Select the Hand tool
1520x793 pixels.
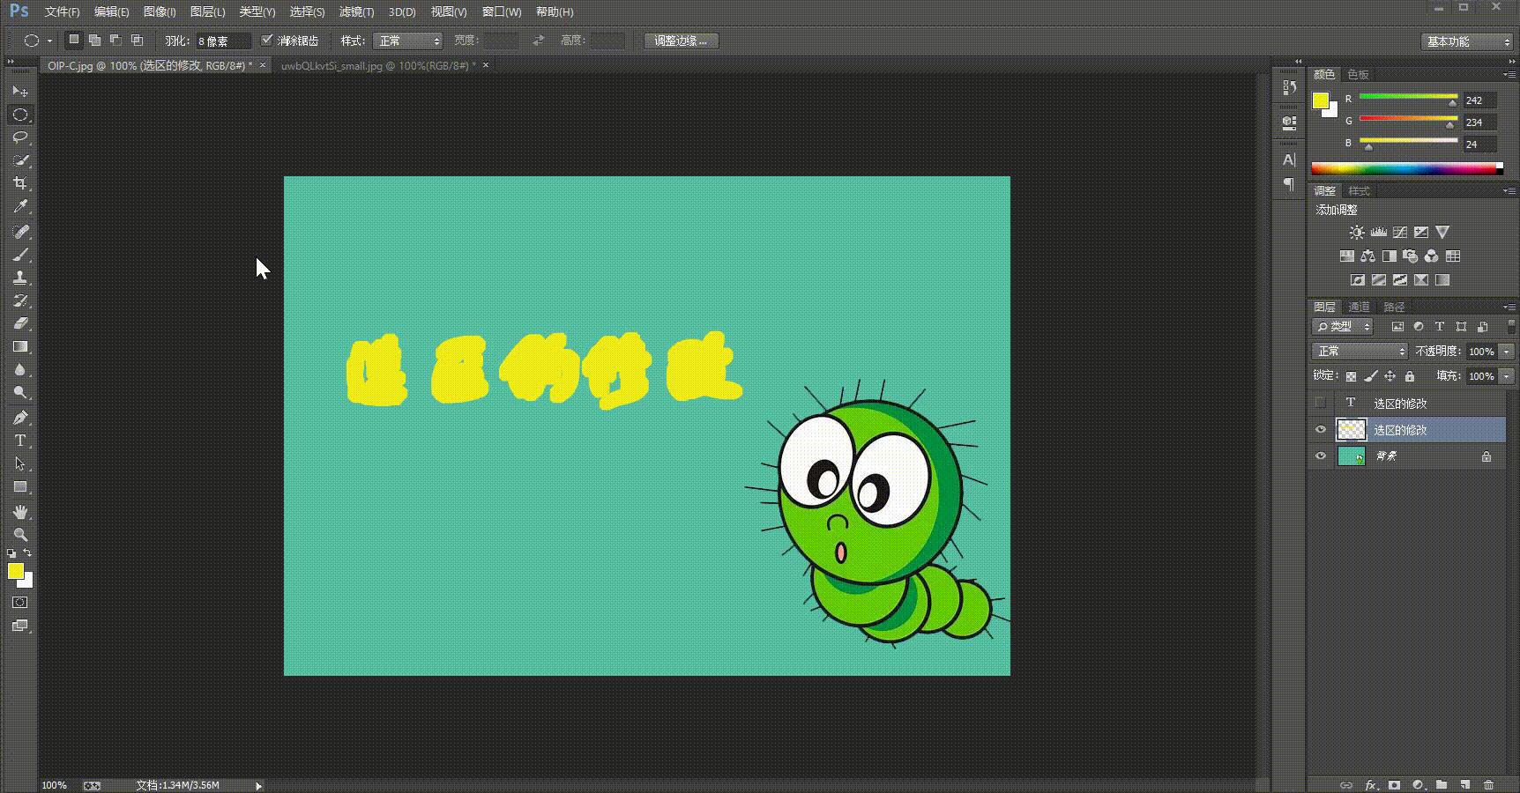pos(20,512)
